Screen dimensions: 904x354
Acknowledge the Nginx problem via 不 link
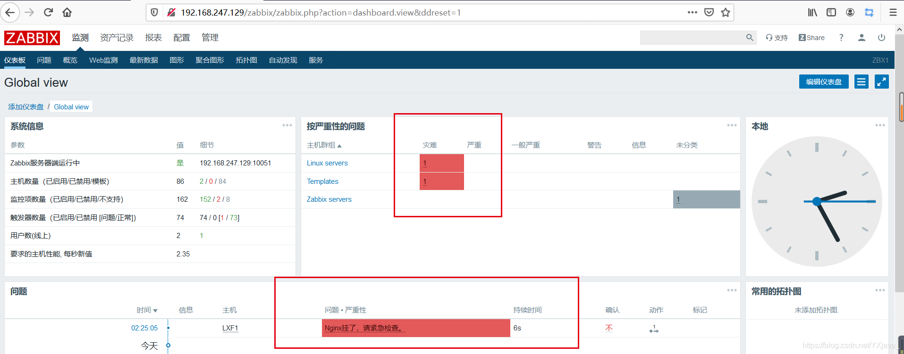[x=609, y=328]
